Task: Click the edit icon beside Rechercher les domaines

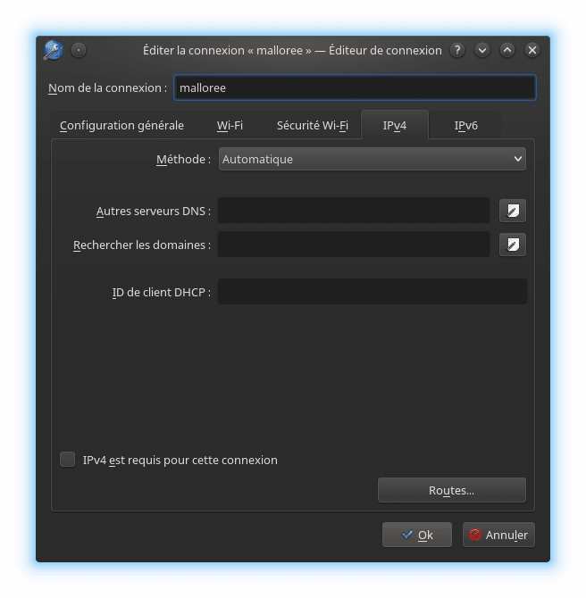Action: [x=513, y=245]
